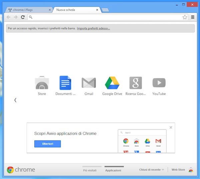The image size is (200, 179).
Task: Minimize the Chrome window
Action: tap(177, 5)
